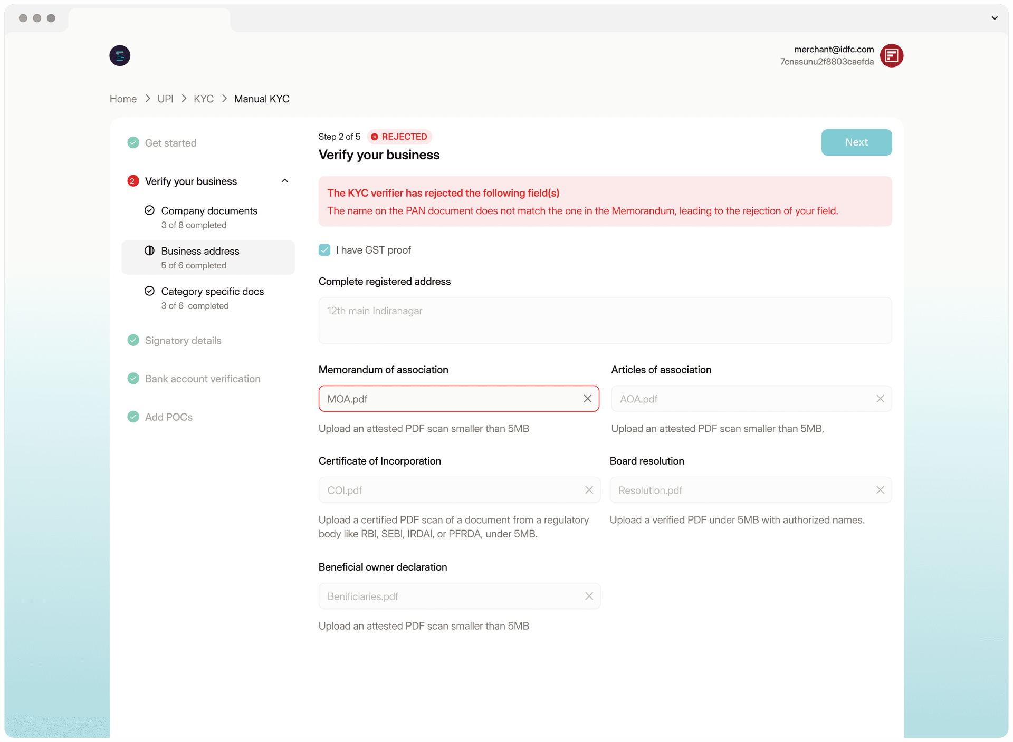
Task: Click the Resolution.pdf upload field
Action: pos(751,490)
